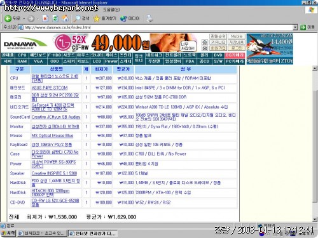Viewport: 318px width, 238px height.
Task: Select the PDA category tab
Action: click(190, 62)
